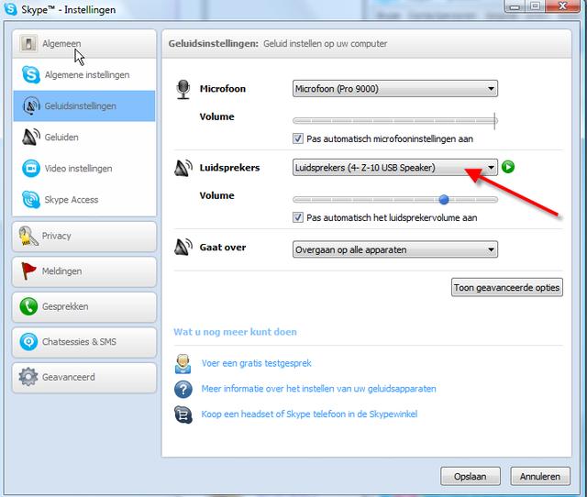This screenshot has width=587, height=497.
Task: Save settings with Opslaan button
Action: pos(471,477)
